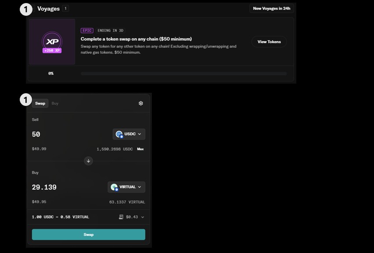Click the voyage title about token swap
Image resolution: width=374 pixels, height=253 pixels.
pos(136,39)
